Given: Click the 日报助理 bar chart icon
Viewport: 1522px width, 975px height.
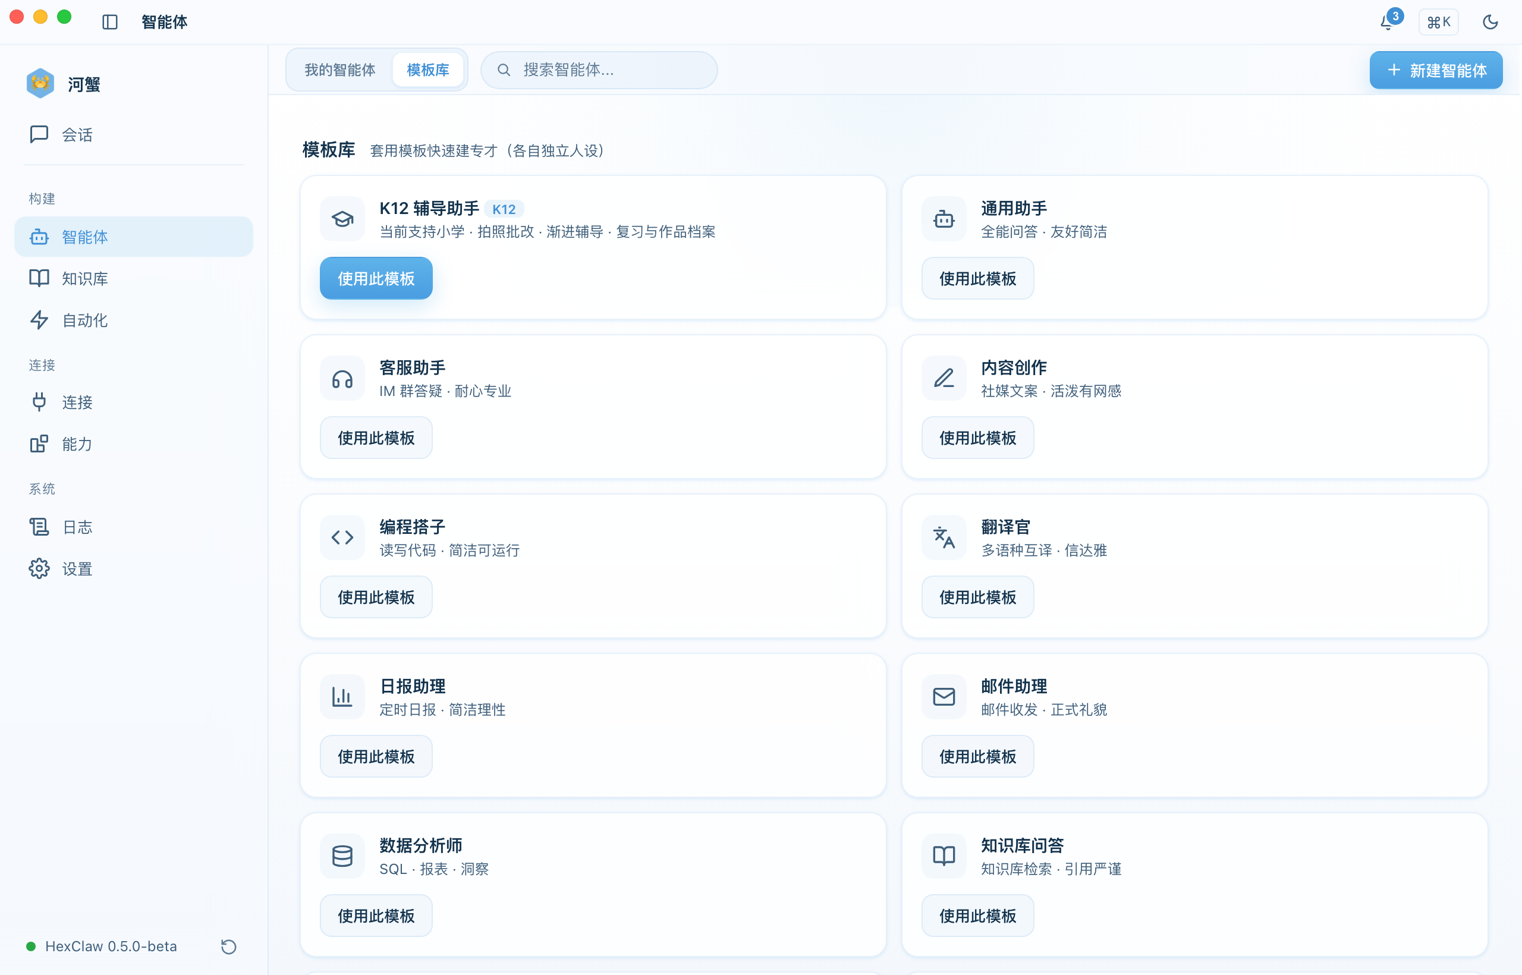Looking at the screenshot, I should (x=342, y=697).
